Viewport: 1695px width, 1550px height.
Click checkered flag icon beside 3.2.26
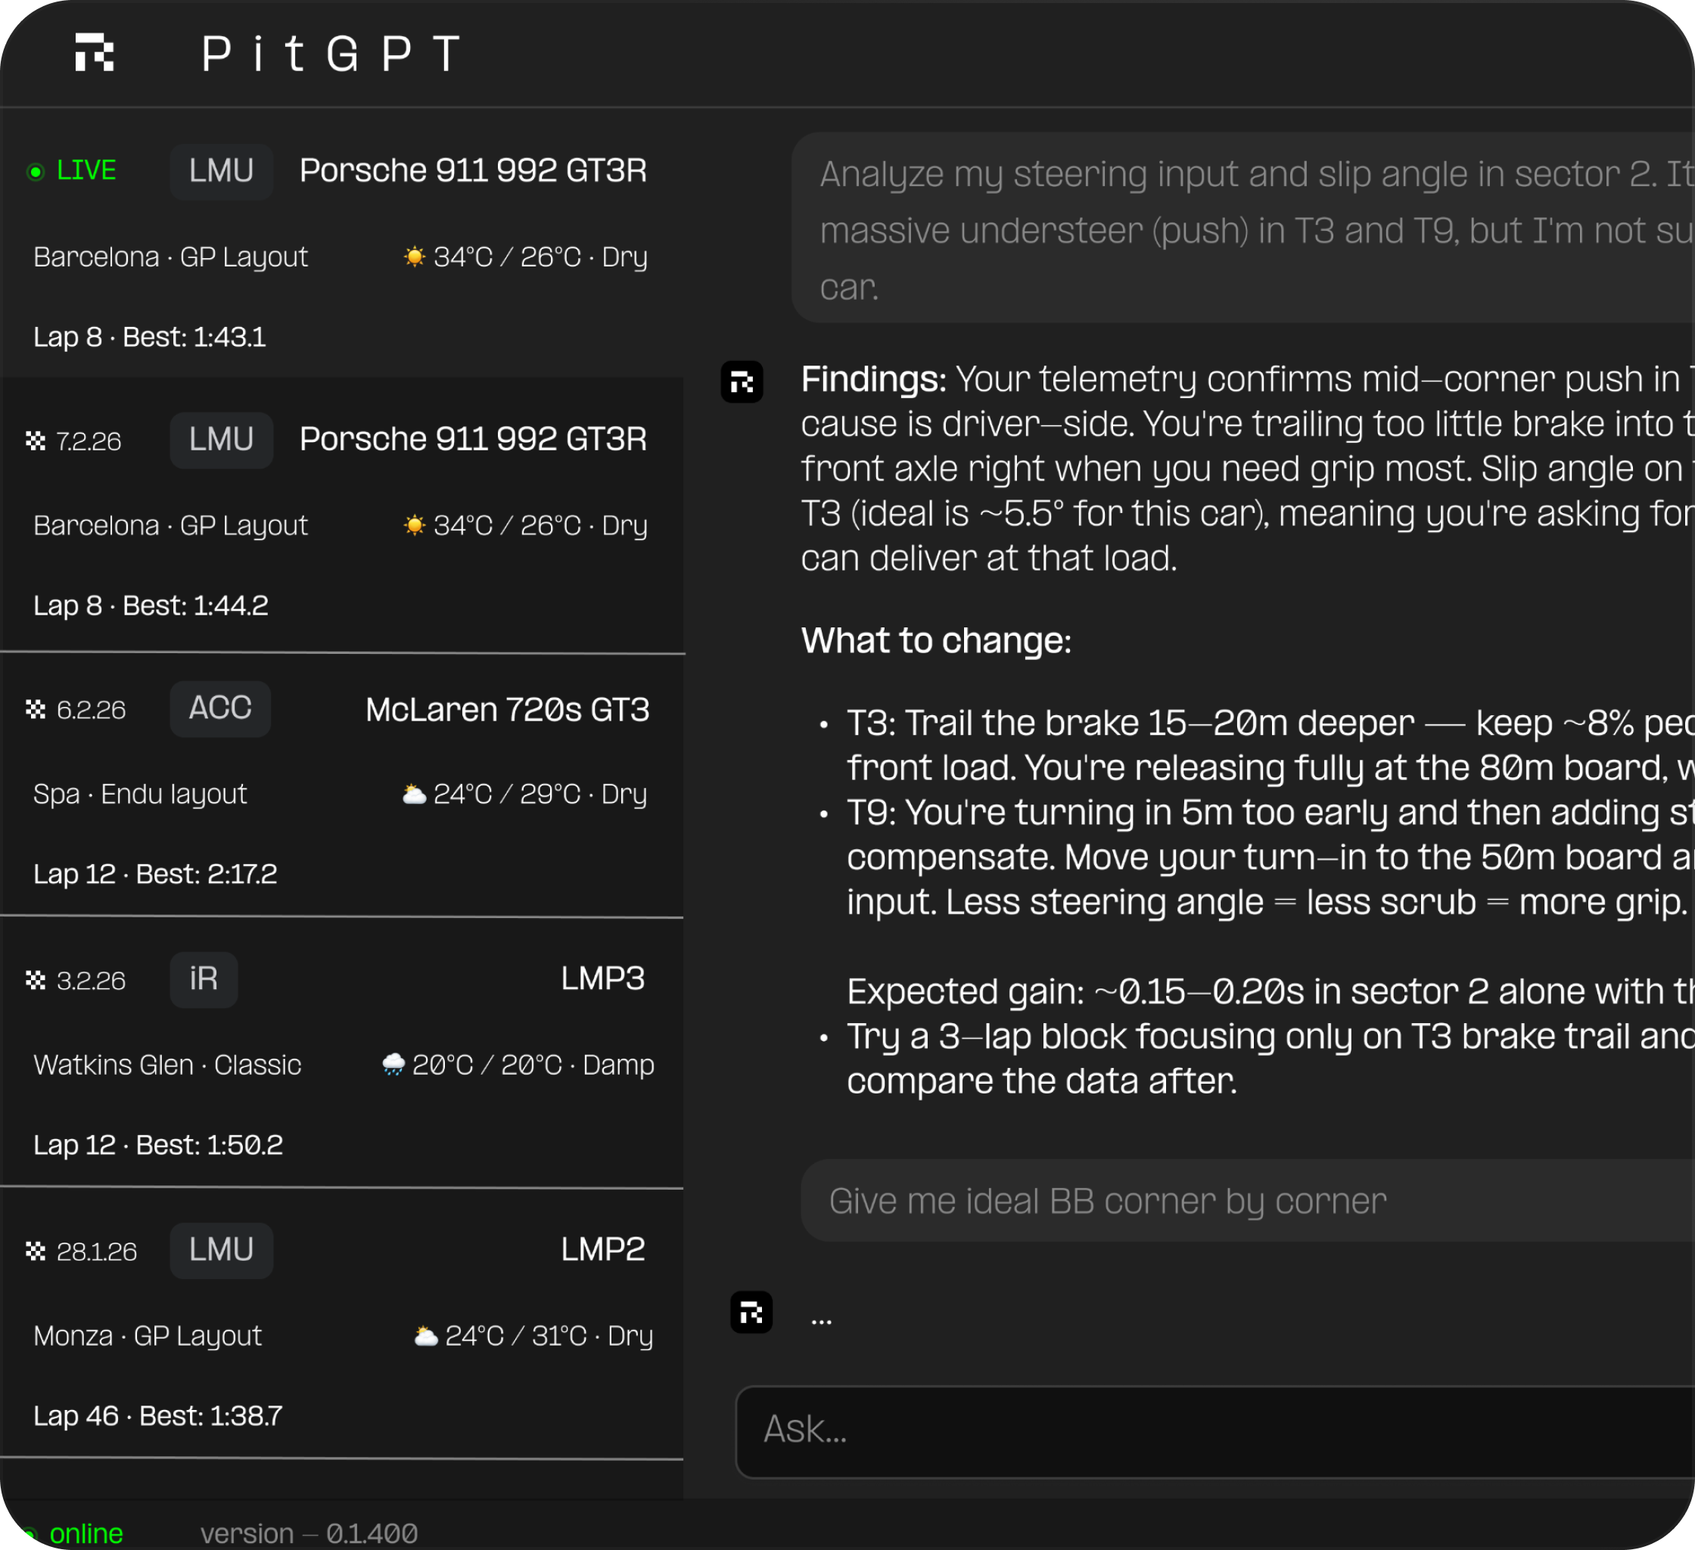(36, 980)
